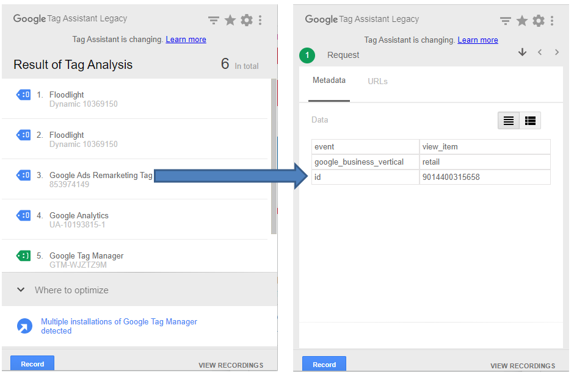Switch to the URLs tab
574x375 pixels.
tap(377, 80)
